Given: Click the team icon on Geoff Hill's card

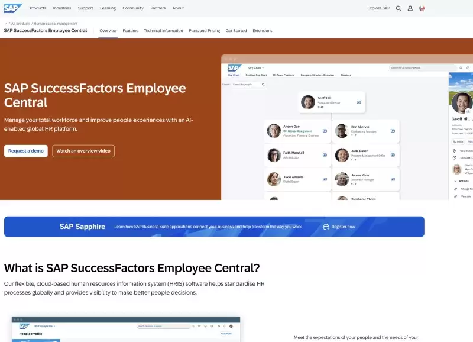Looking at the screenshot, I should (358, 102).
